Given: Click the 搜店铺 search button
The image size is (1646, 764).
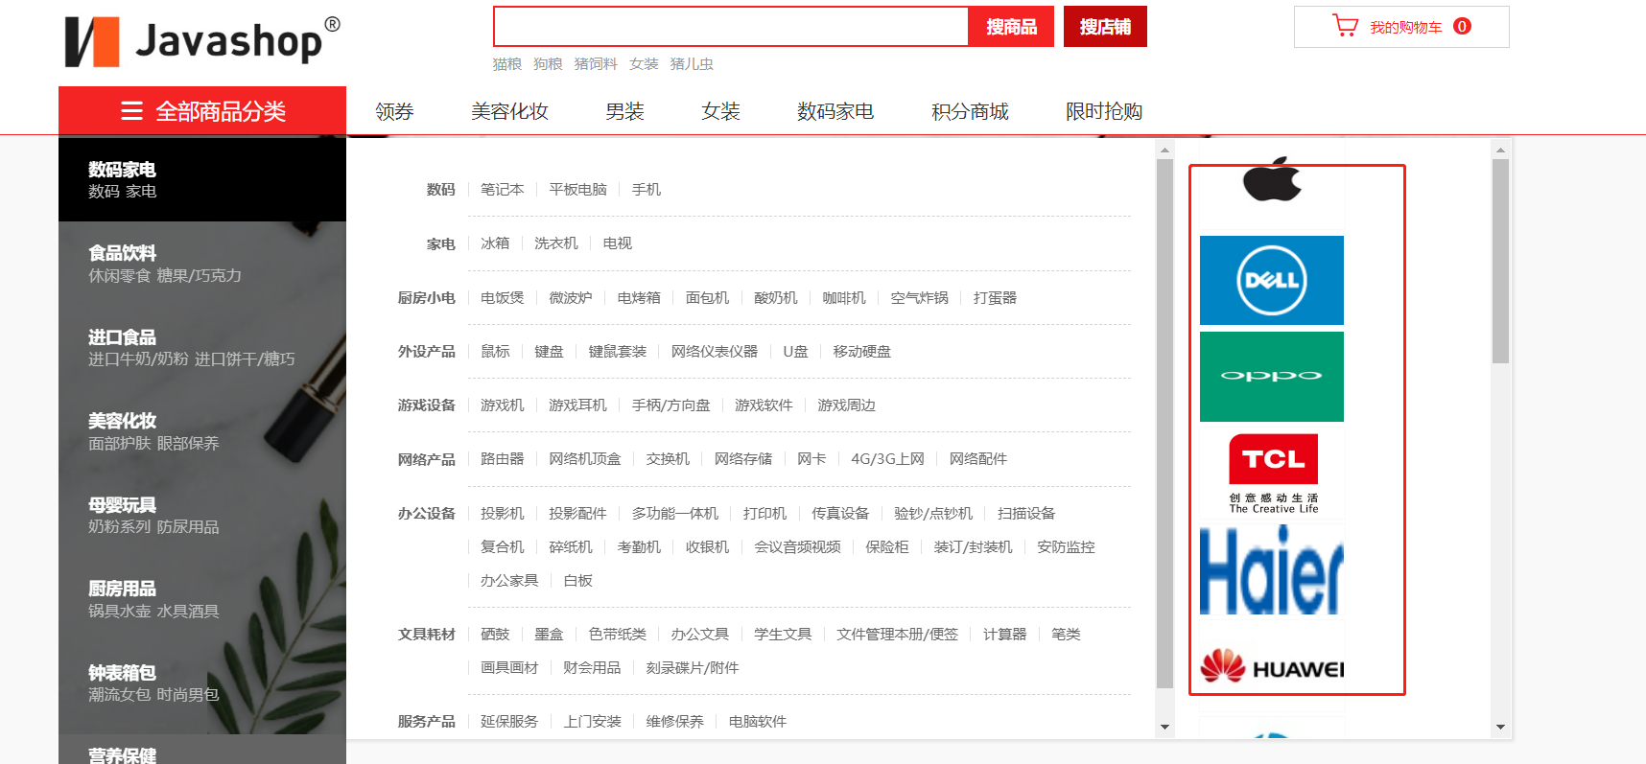Looking at the screenshot, I should [1105, 27].
